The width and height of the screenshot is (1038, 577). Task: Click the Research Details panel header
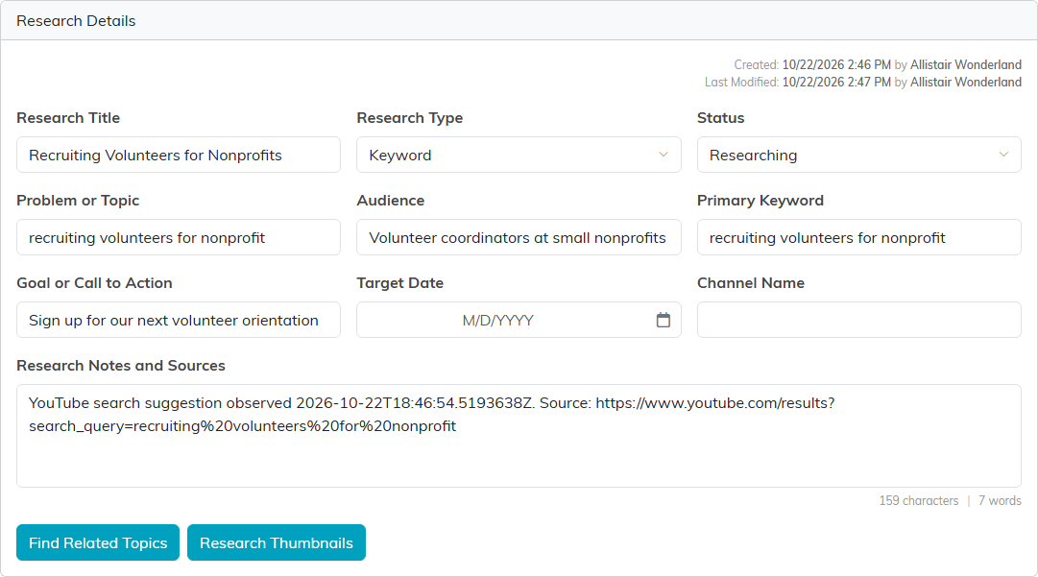pos(519,20)
